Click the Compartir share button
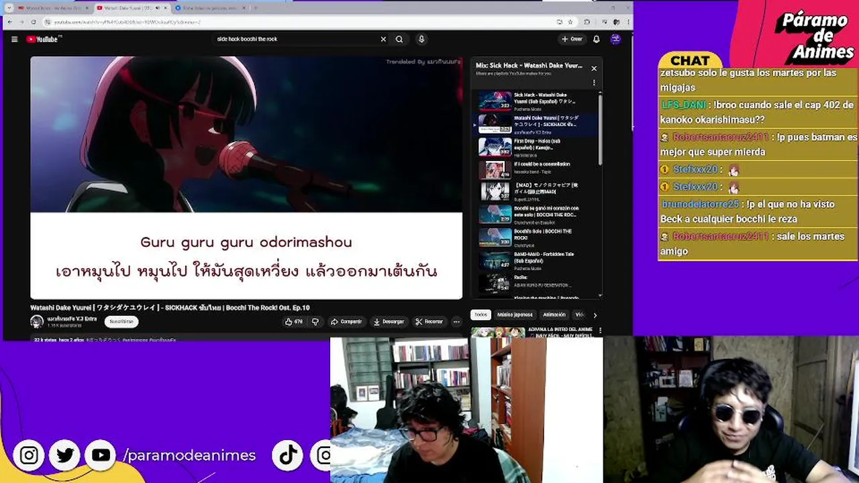Viewport: 859px width, 483px height. pyautogui.click(x=346, y=322)
